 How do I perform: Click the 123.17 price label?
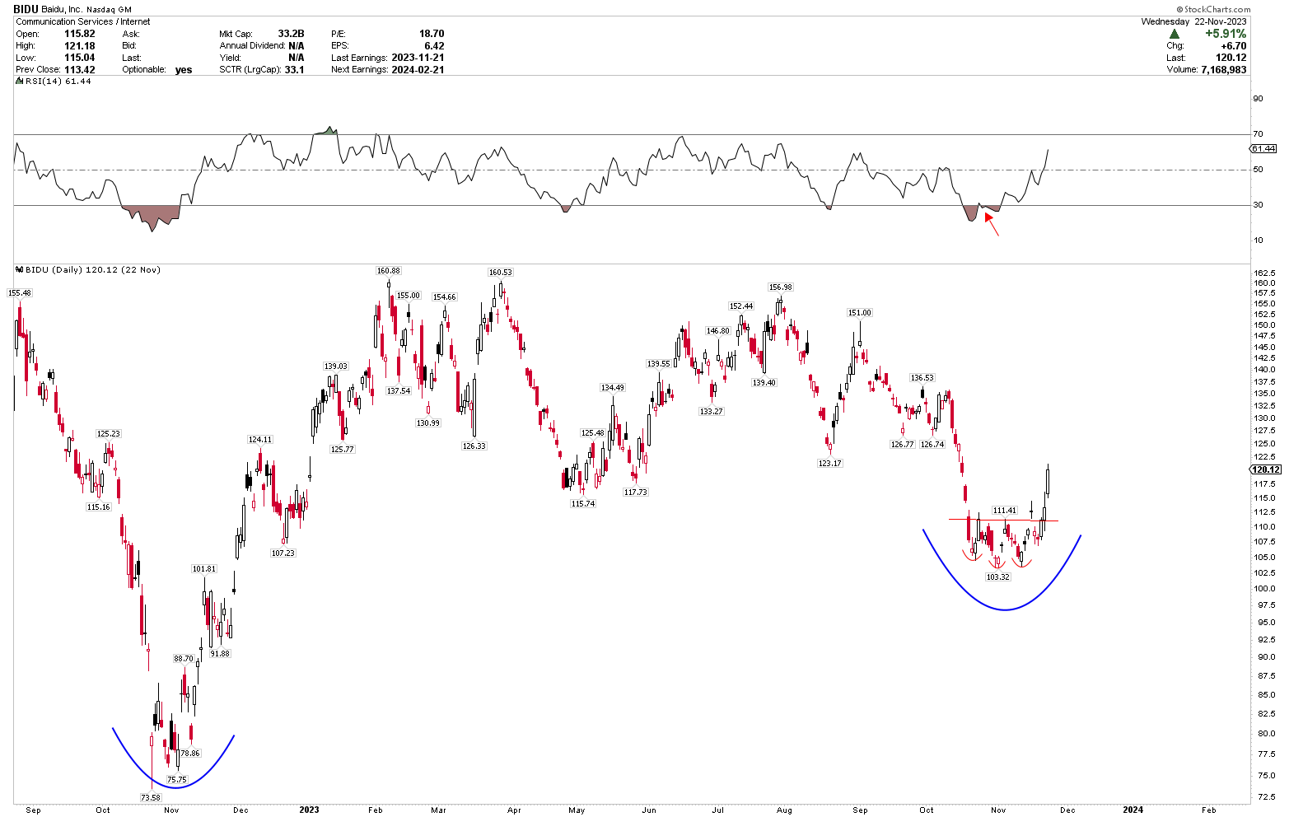[x=829, y=464]
